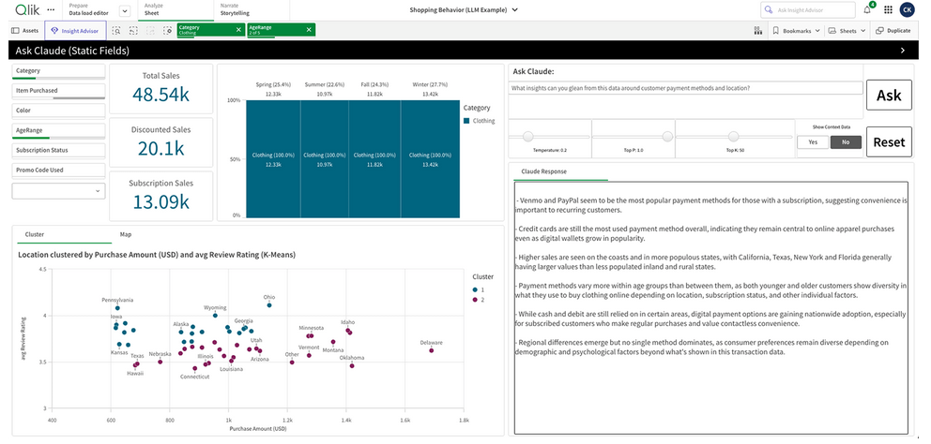Select No for Show Context Data
The image size is (931, 444).
click(845, 142)
